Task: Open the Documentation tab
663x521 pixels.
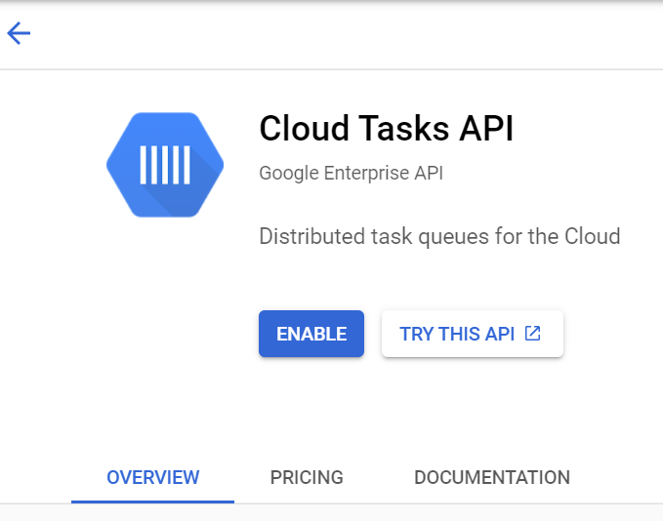Action: click(x=492, y=477)
